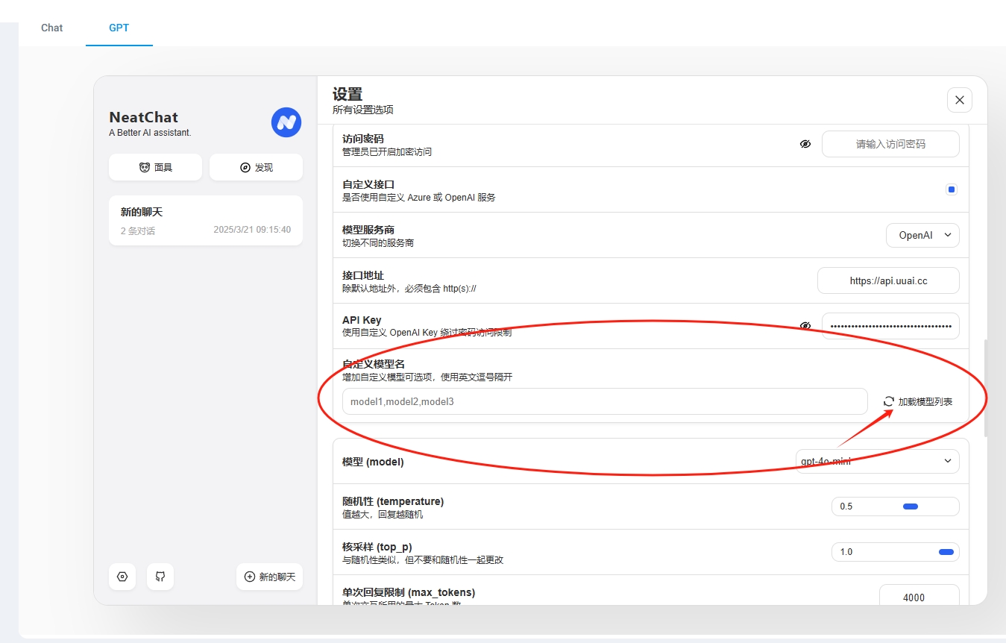
Task: Click the 2025/3/21 09:15:40 timestamp
Action: pos(252,230)
